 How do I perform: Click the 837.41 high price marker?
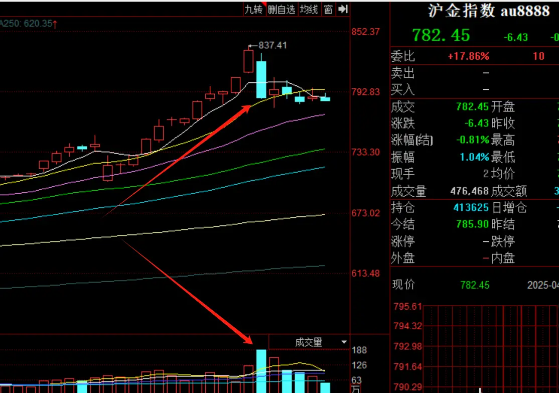click(272, 45)
